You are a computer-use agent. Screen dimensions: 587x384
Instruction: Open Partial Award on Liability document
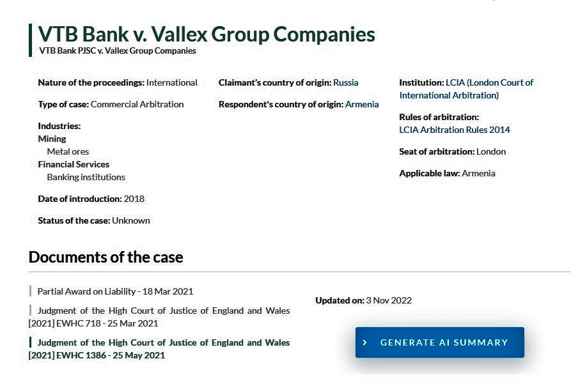pos(115,291)
